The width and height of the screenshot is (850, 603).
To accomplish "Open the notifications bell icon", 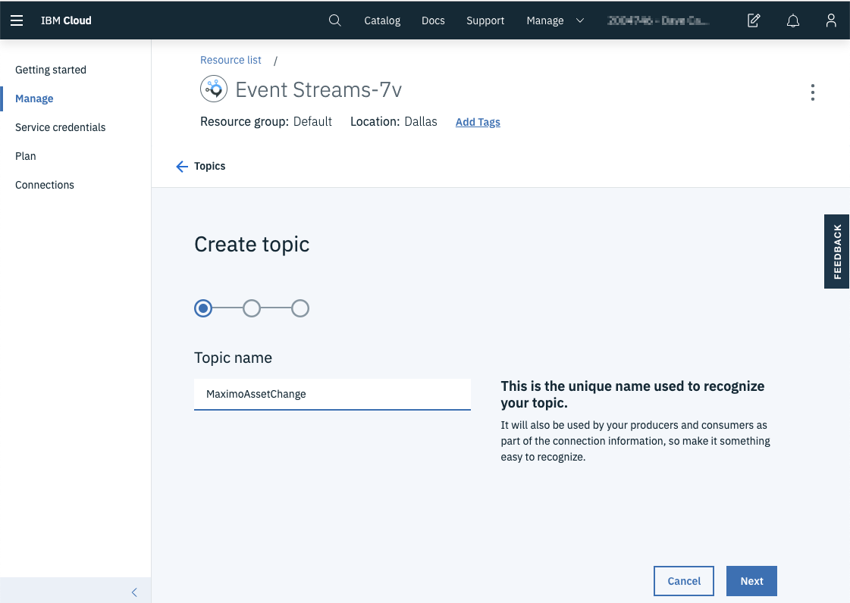I will click(792, 20).
